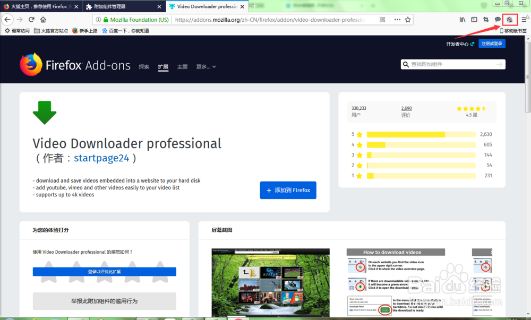This screenshot has height=320, width=531.
Task: Click 330,233 用户 count text
Action: (358, 111)
